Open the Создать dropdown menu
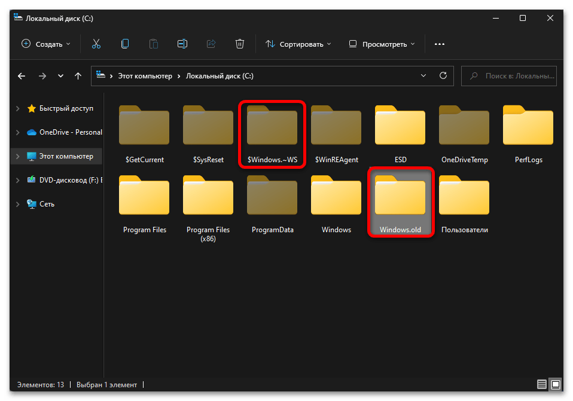The width and height of the screenshot is (573, 401). [46, 44]
